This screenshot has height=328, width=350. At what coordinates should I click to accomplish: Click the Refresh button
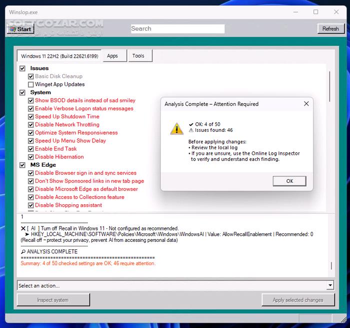point(330,29)
